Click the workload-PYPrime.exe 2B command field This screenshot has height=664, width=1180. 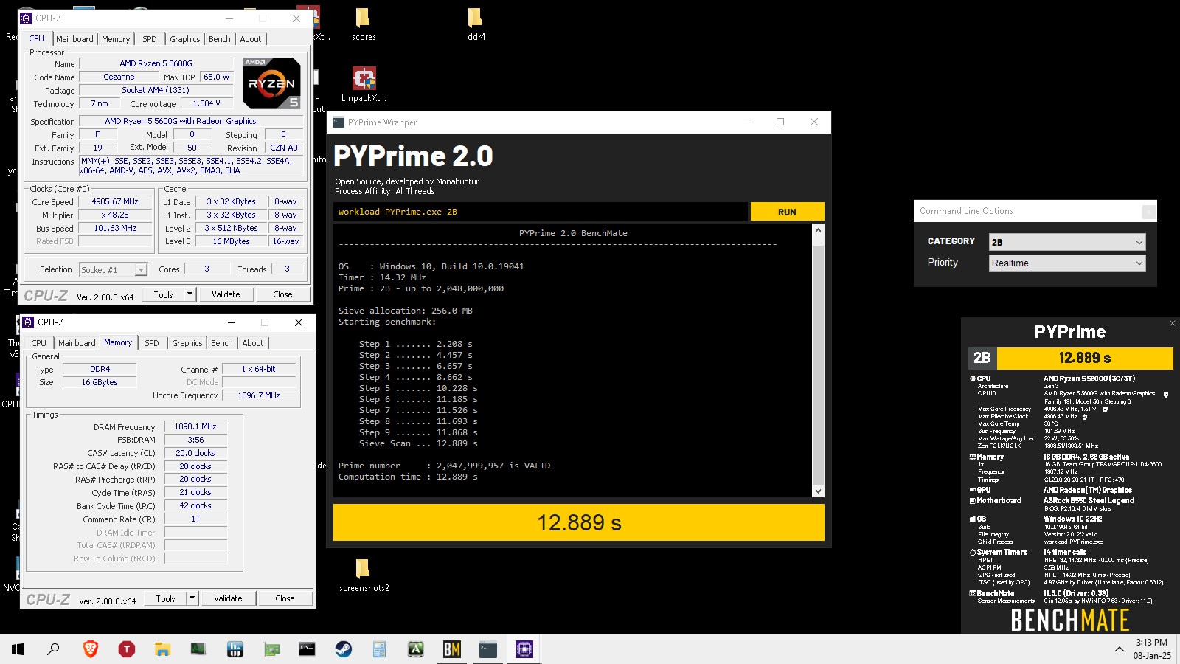pos(541,212)
